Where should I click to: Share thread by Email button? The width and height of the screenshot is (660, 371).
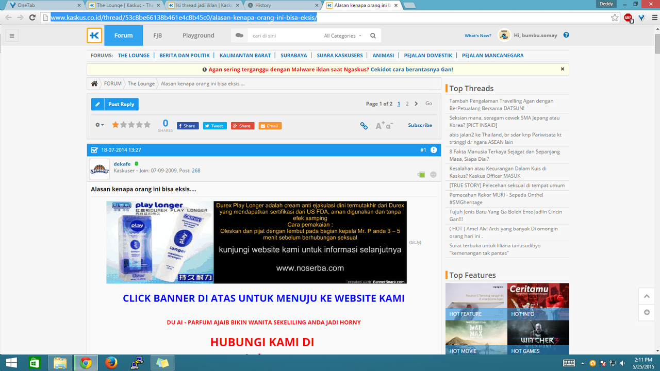[270, 126]
